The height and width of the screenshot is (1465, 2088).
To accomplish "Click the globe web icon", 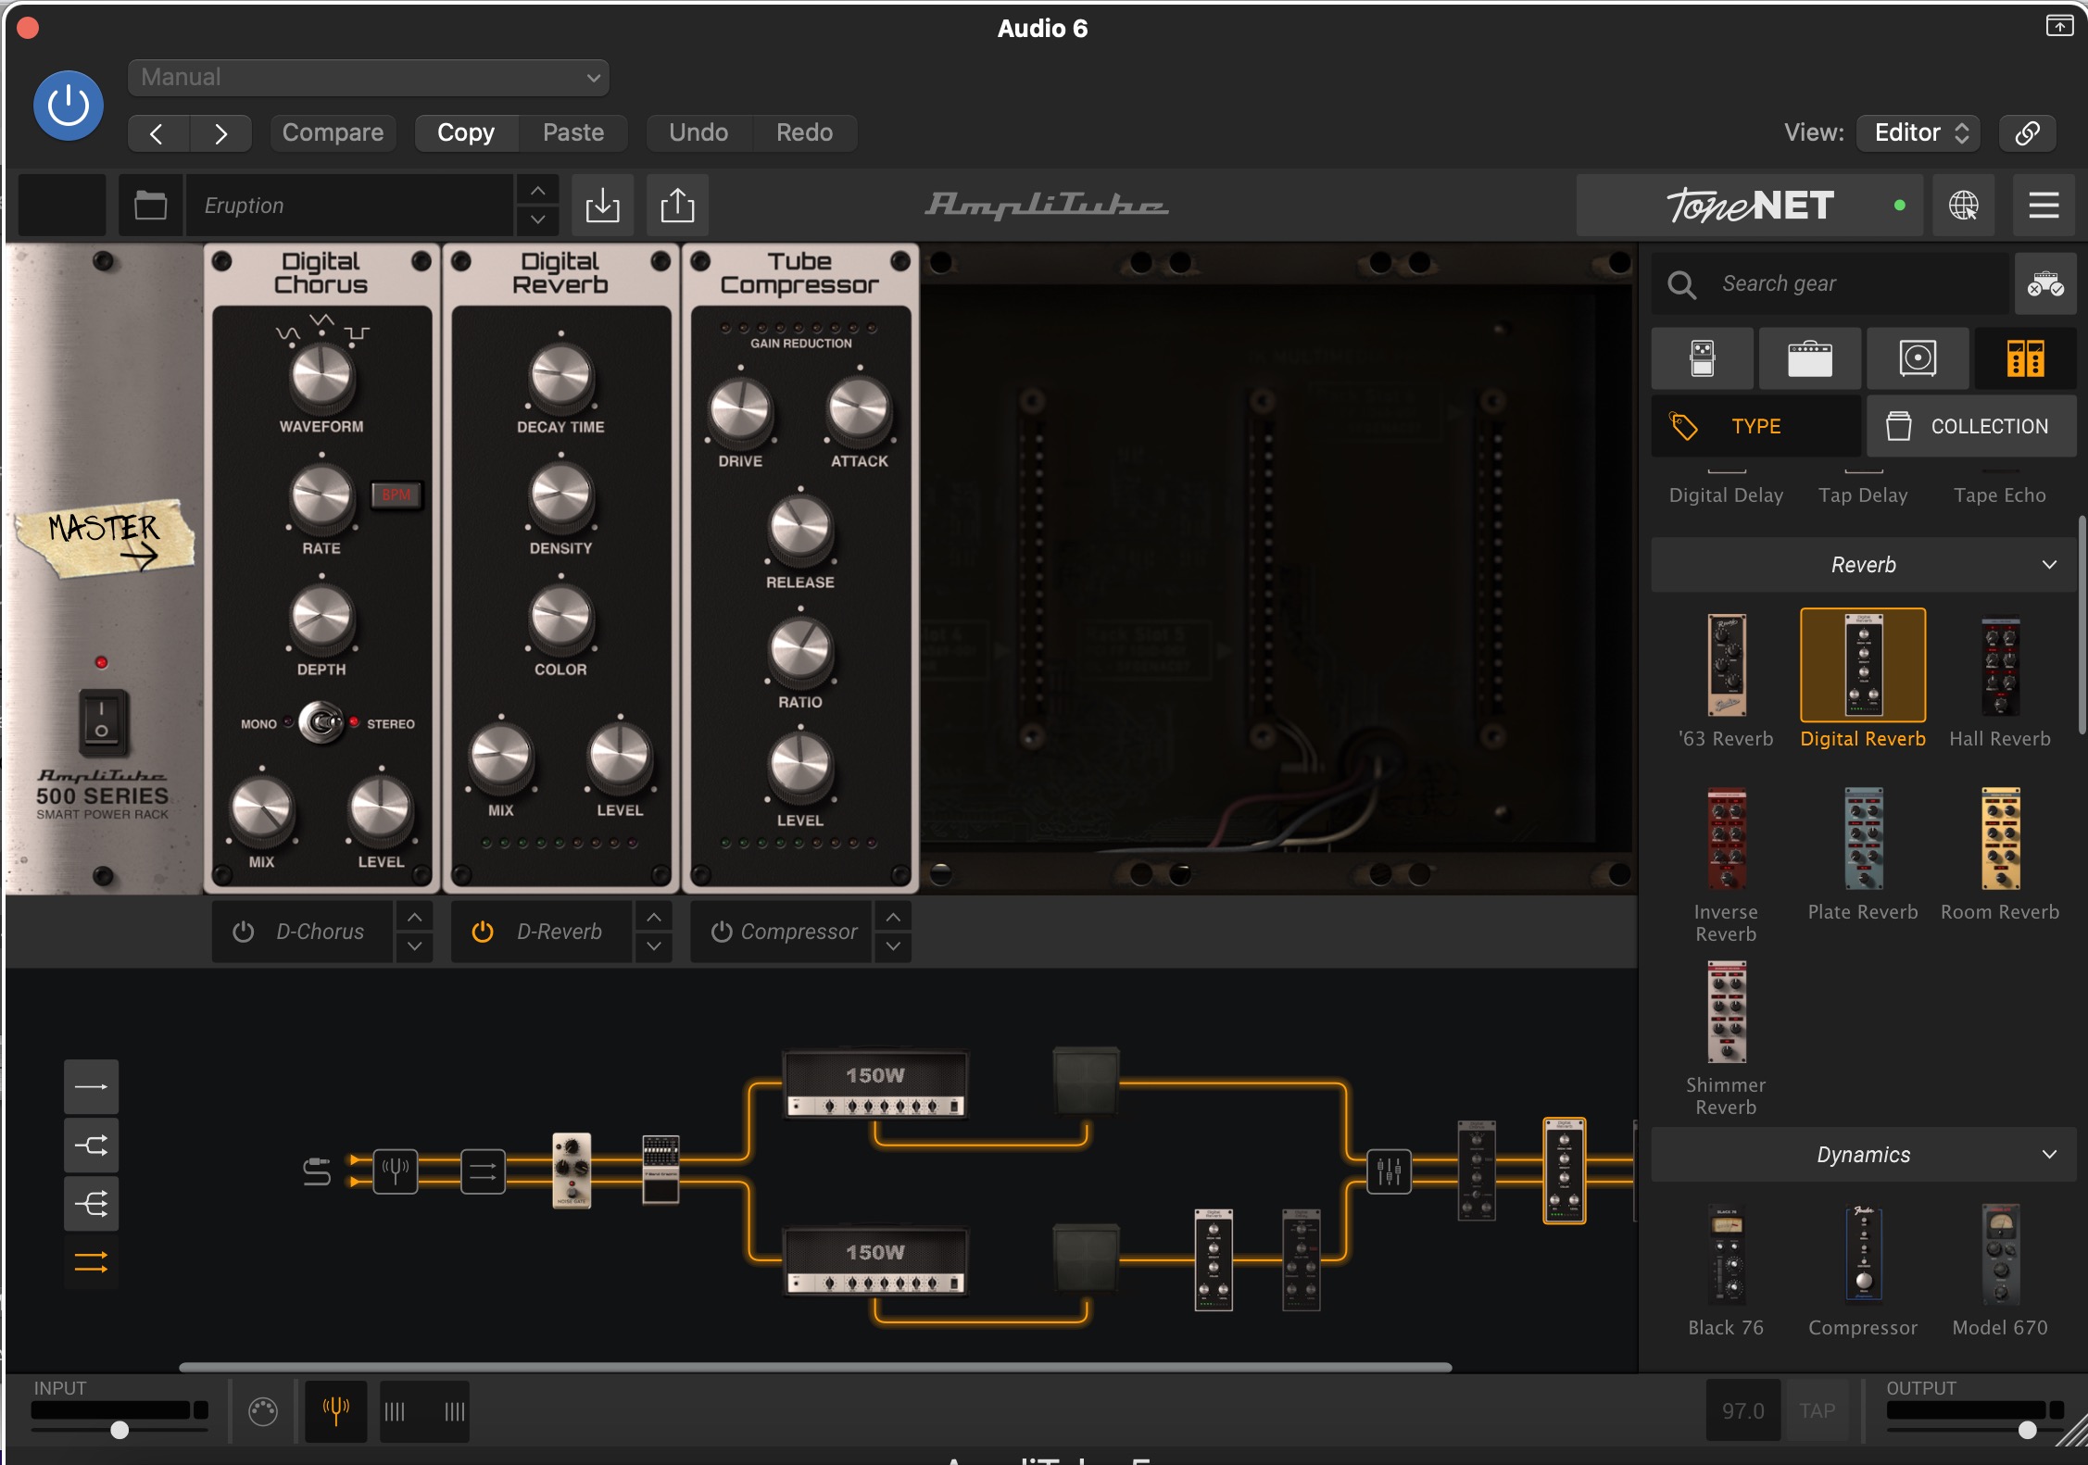I will tap(1963, 205).
